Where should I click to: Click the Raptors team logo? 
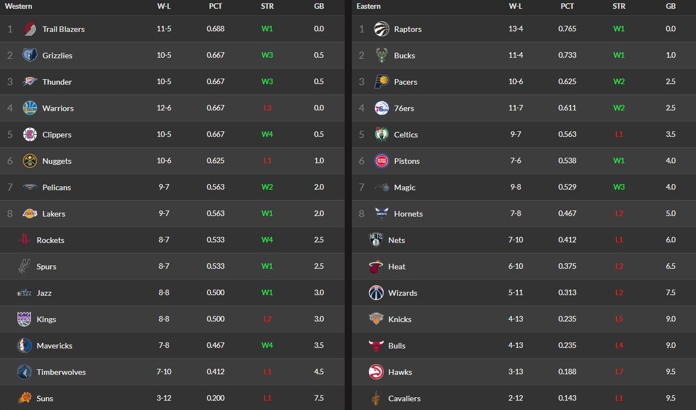click(x=382, y=29)
